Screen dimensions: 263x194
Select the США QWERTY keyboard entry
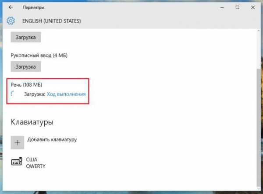(35, 163)
